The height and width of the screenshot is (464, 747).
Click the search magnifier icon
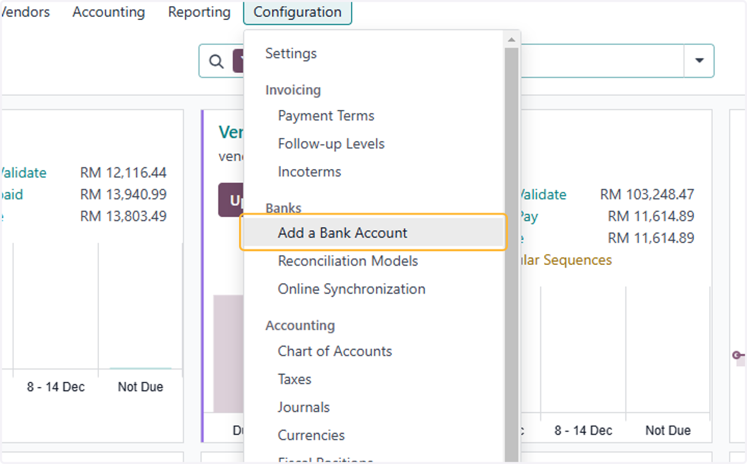click(x=216, y=61)
